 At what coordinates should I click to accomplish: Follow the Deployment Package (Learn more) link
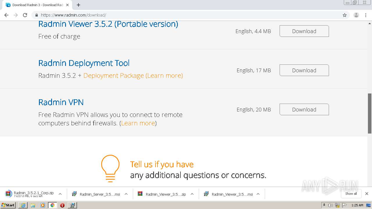point(133,75)
